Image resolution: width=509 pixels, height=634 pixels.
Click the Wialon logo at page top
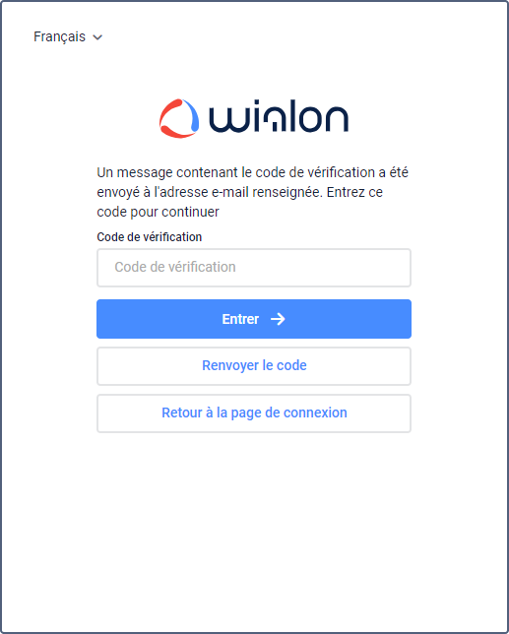[254, 118]
